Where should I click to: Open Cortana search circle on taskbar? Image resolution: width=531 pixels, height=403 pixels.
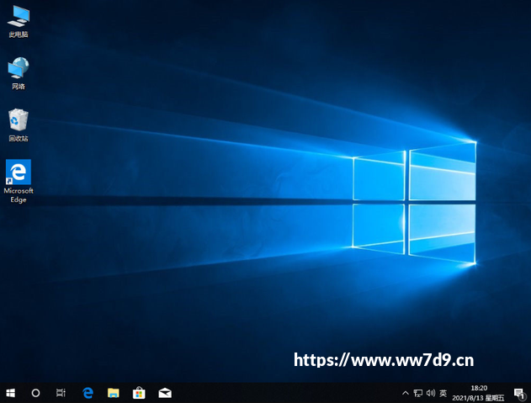point(35,393)
